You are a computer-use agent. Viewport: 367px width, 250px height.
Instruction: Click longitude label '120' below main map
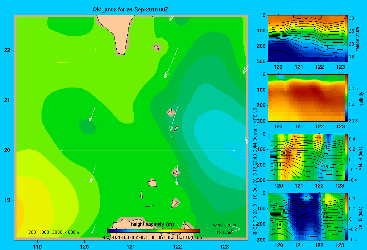tap(84, 246)
